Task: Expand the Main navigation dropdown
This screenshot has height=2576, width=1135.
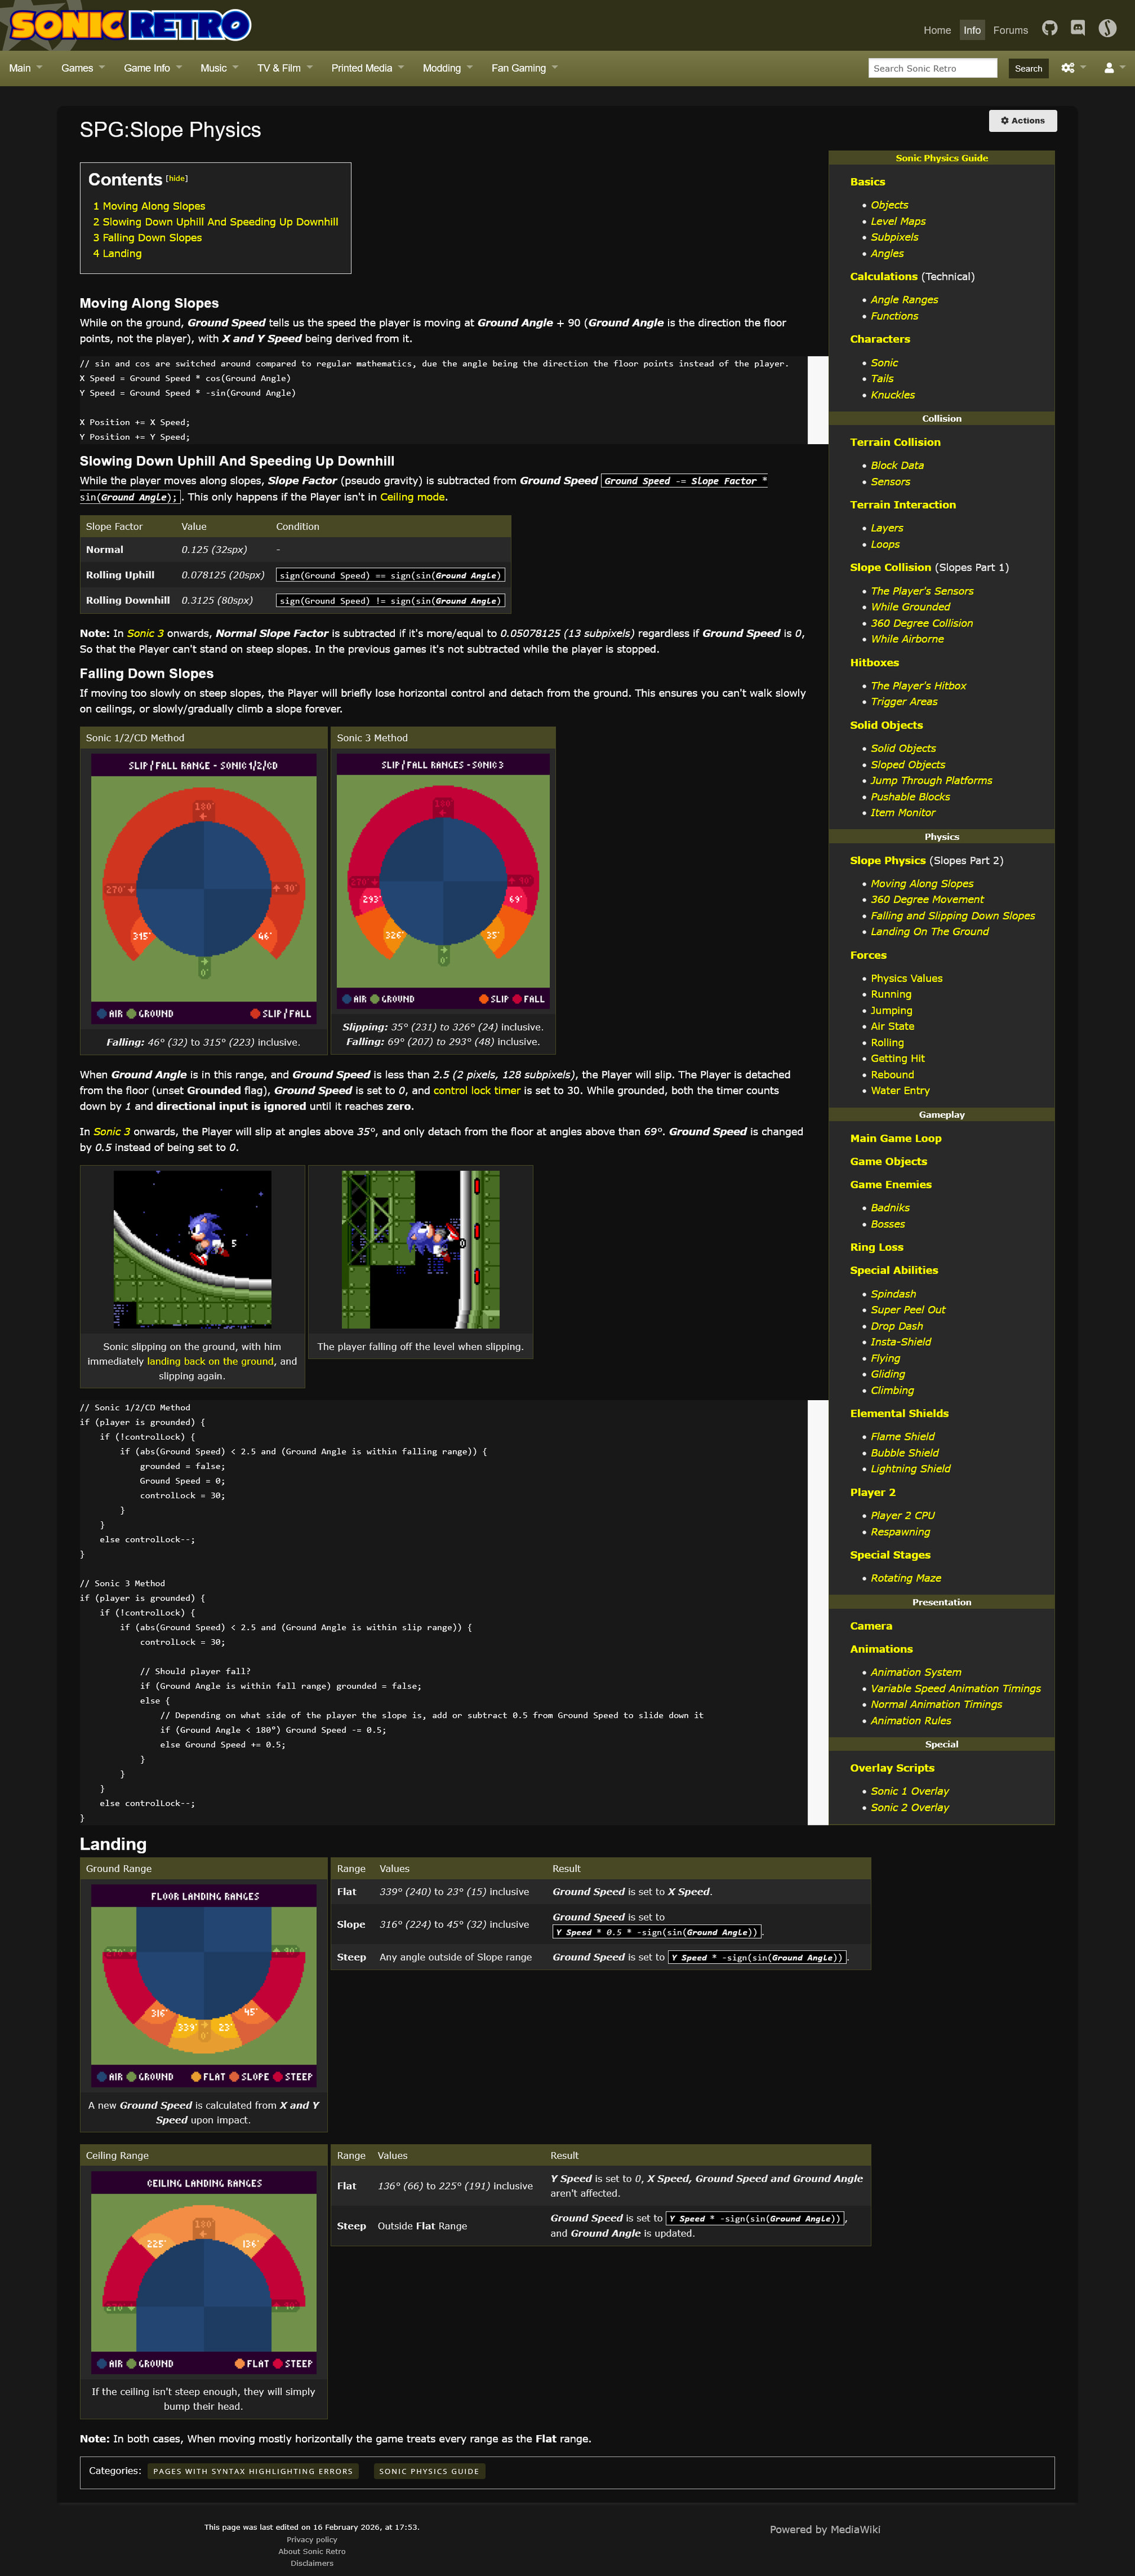Action: (x=25, y=68)
